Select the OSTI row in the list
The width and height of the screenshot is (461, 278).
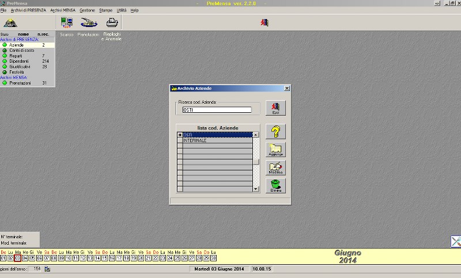(x=218, y=135)
